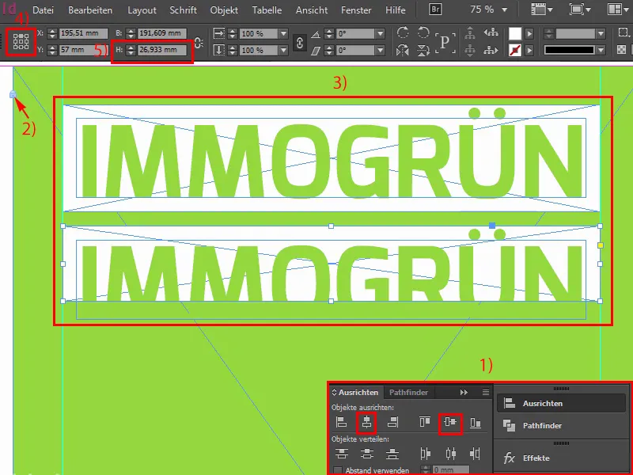Distribute objects by right edges
This screenshot has height=475, width=633.
[476, 454]
